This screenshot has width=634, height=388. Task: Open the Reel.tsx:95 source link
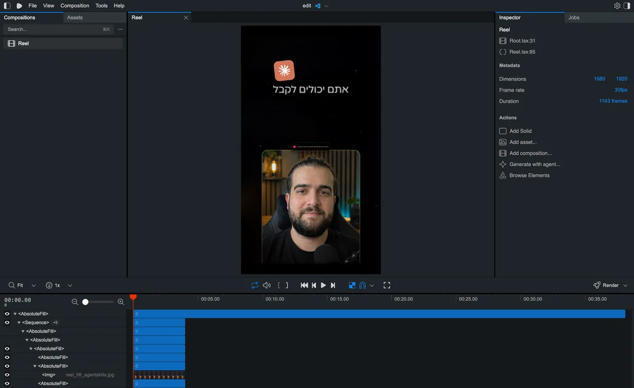[523, 52]
